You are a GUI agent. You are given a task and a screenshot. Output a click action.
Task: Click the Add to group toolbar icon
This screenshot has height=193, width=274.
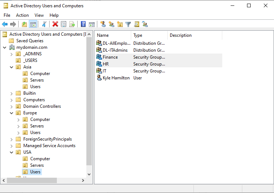(145, 24)
